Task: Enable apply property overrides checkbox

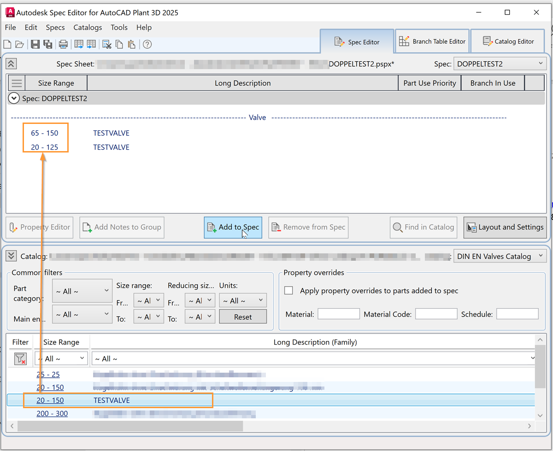Action: tap(289, 291)
